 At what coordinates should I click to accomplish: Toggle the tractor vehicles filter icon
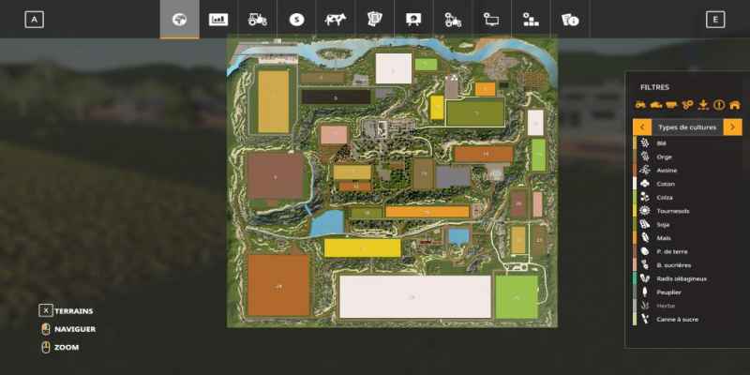click(x=640, y=105)
